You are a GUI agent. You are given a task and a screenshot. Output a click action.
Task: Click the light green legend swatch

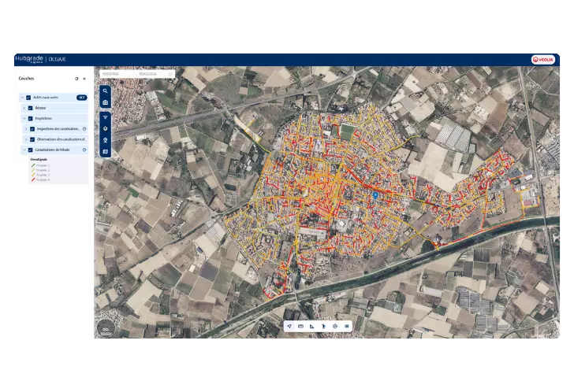click(33, 170)
